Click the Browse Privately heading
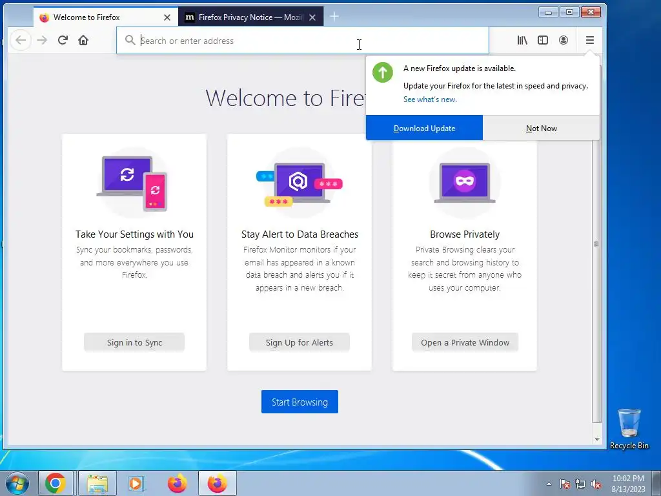The height and width of the screenshot is (496, 661). [465, 234]
